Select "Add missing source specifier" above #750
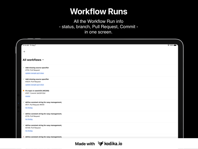Viewport: 198px width, 149px height. tap(37, 68)
